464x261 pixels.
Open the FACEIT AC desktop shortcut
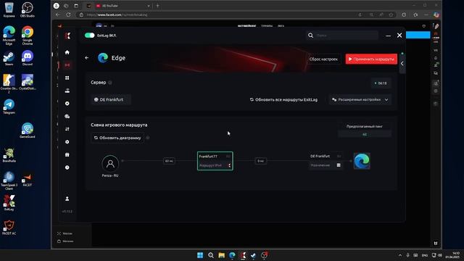point(9,227)
